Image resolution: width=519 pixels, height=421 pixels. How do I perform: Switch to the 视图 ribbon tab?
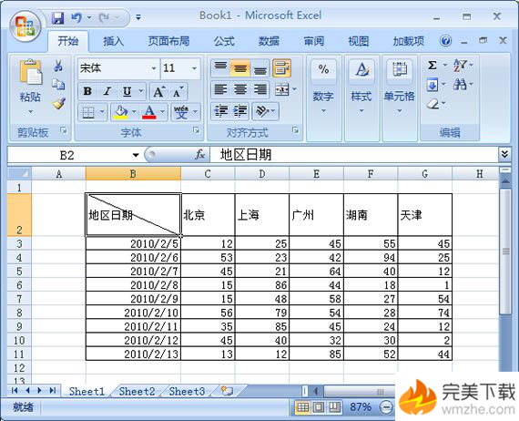coord(359,41)
